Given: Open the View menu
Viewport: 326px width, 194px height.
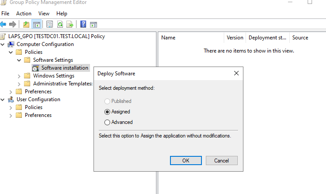Looking at the screenshot, I should click(44, 14).
